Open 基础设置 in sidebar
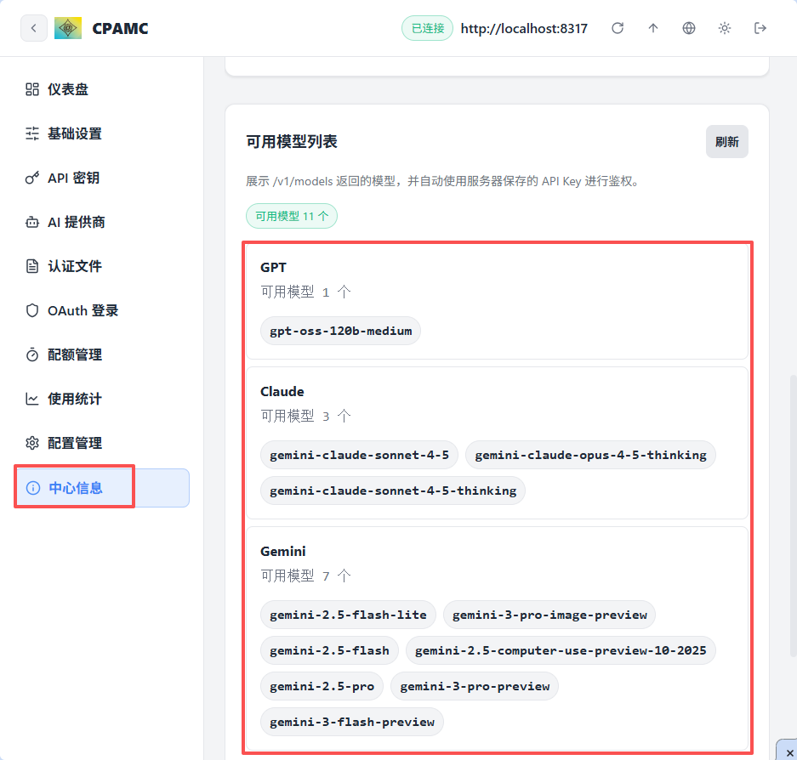The width and height of the screenshot is (797, 760). 75,133
